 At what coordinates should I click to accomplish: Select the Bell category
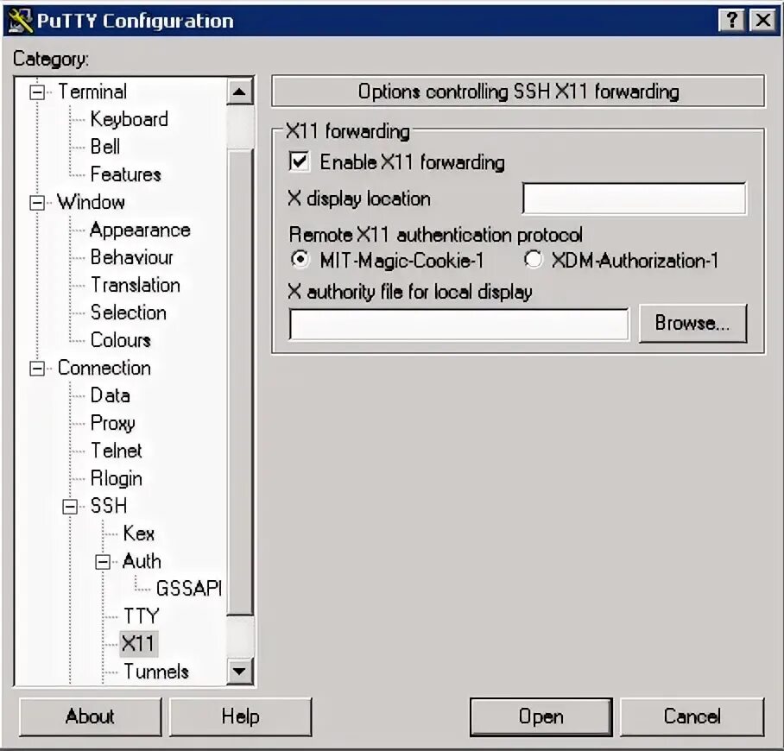point(105,147)
